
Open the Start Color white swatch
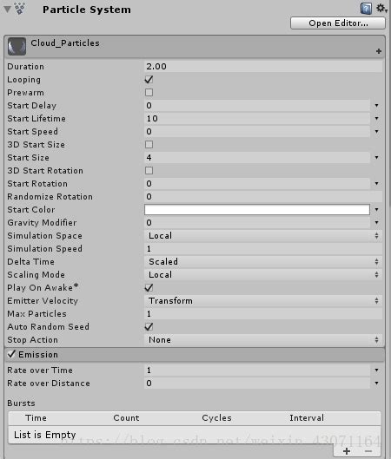click(x=257, y=210)
